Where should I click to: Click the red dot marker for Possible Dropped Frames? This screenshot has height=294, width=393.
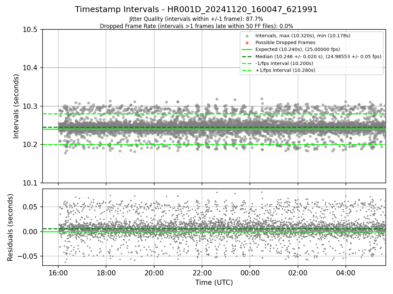click(247, 43)
